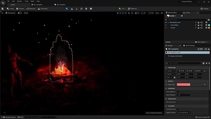The width and height of the screenshot is (211, 119).
Task: Open the Flame Color red swatch
Action: pos(184,85)
